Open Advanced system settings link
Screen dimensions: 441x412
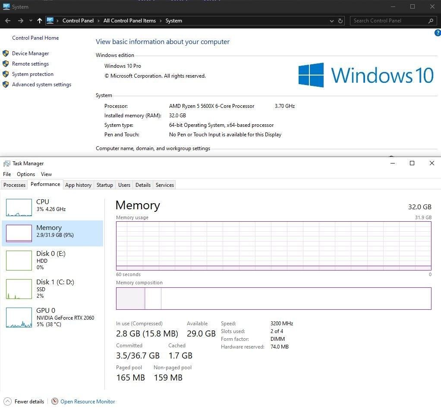pyautogui.click(x=41, y=85)
